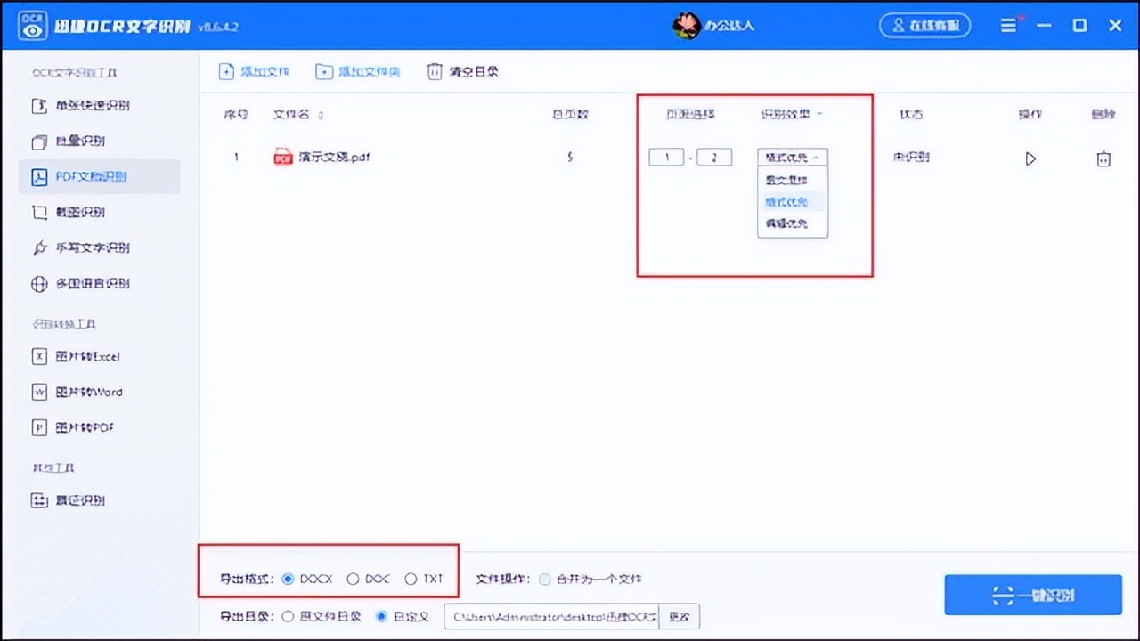Choose the dropdown option starting with 图文
1140x641 pixels.
click(786, 180)
